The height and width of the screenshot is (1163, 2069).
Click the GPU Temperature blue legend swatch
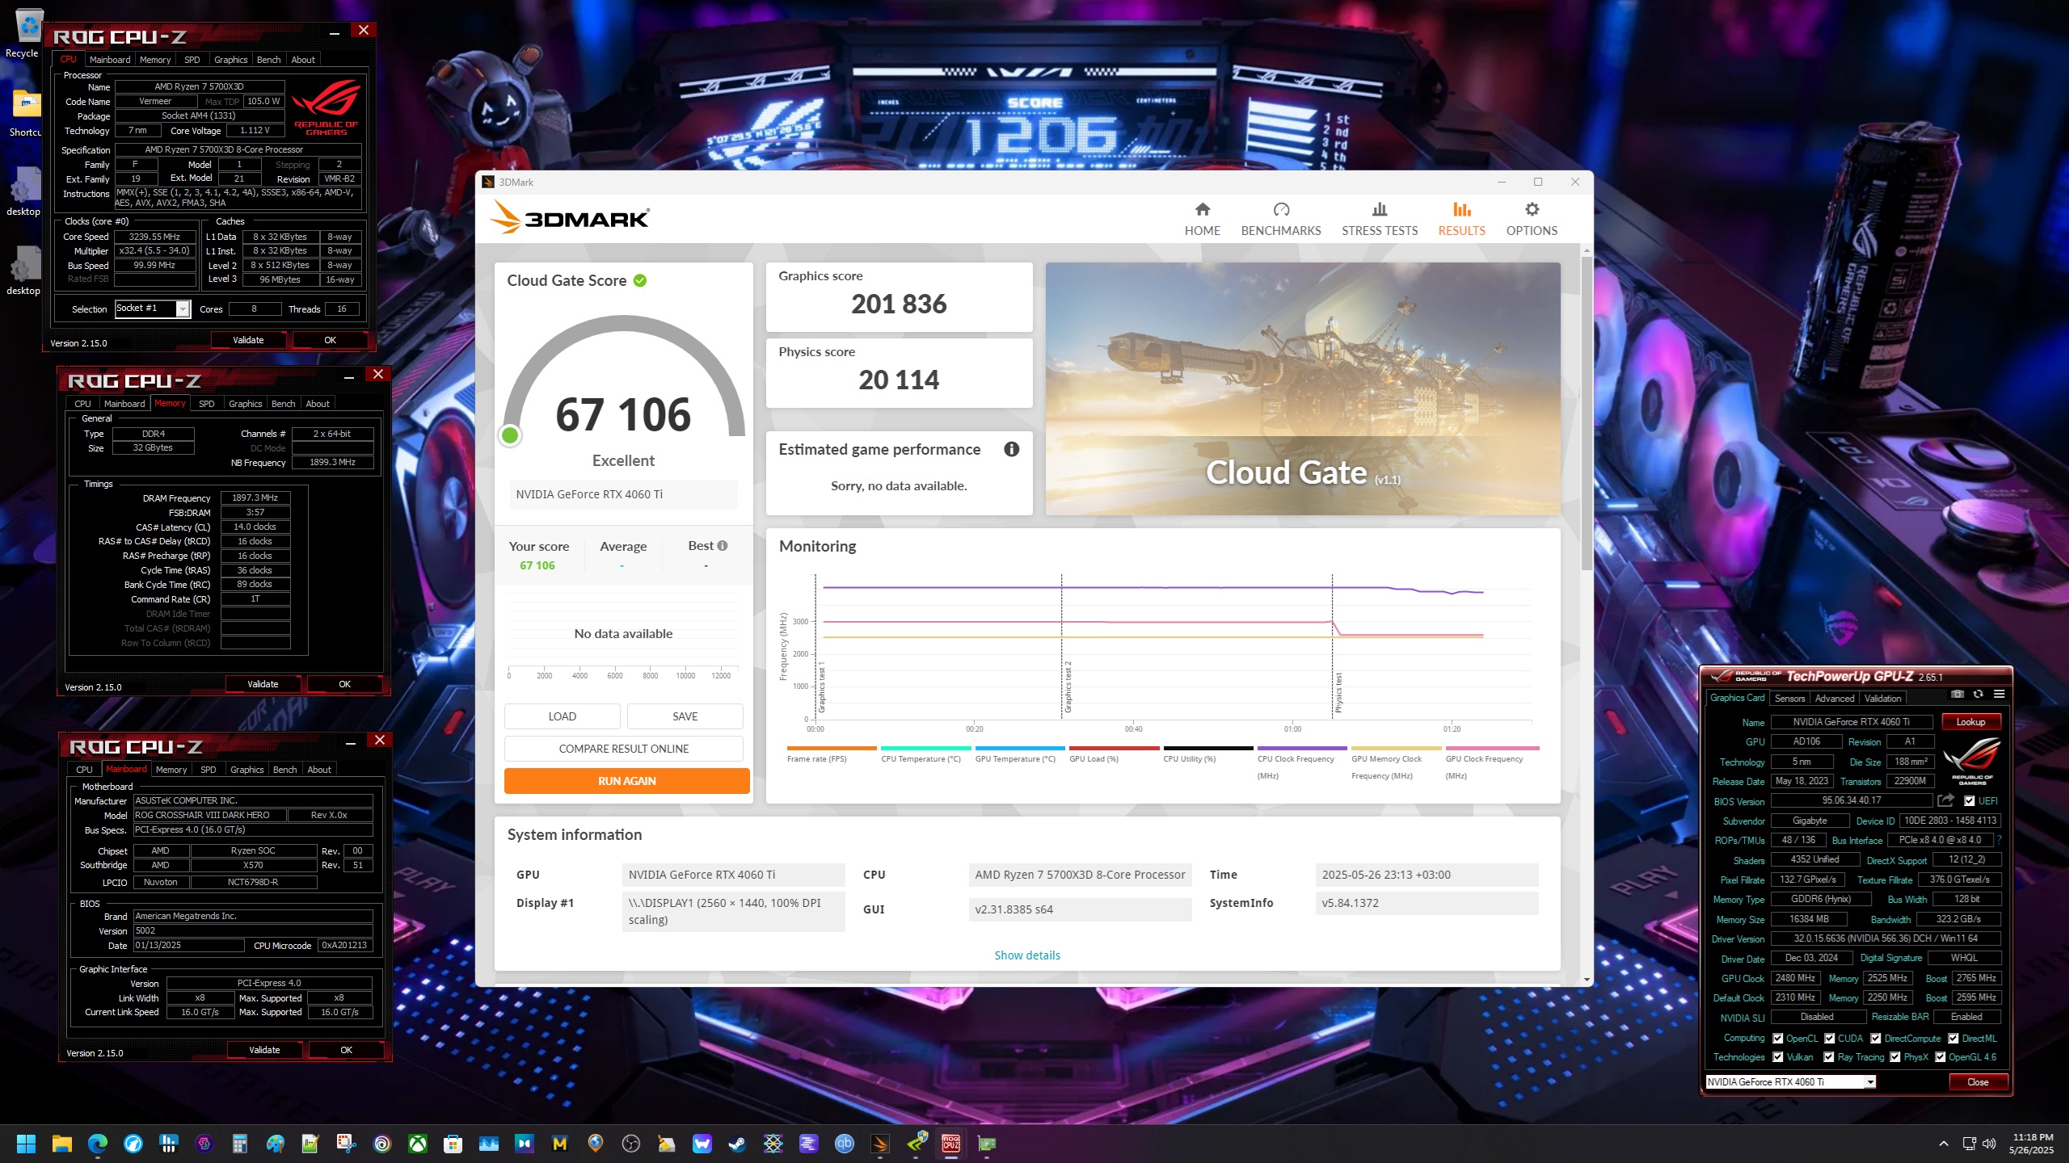(x=1020, y=748)
